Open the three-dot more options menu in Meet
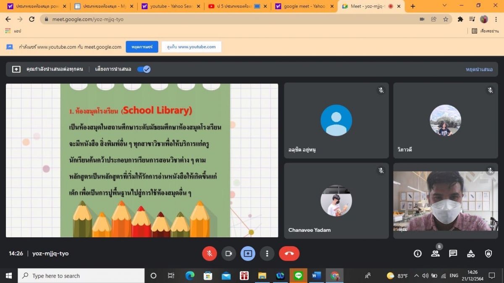The height and width of the screenshot is (283, 504). (267, 254)
